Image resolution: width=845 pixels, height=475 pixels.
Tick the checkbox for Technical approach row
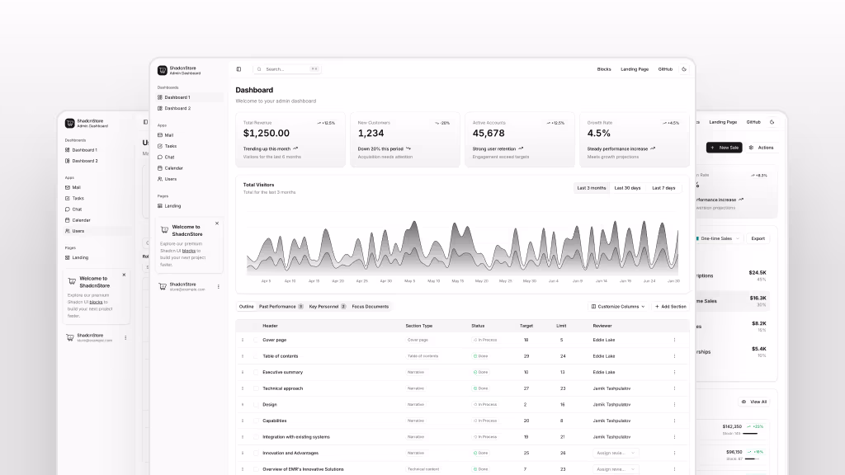point(256,388)
